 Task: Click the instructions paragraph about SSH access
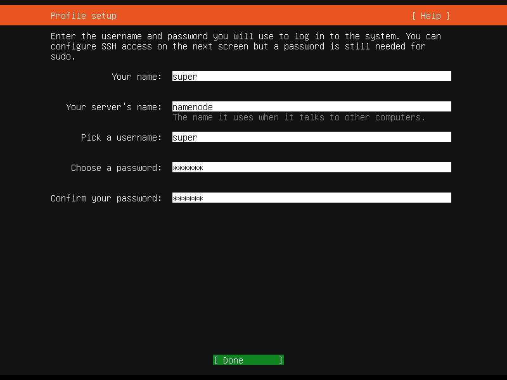(245, 46)
